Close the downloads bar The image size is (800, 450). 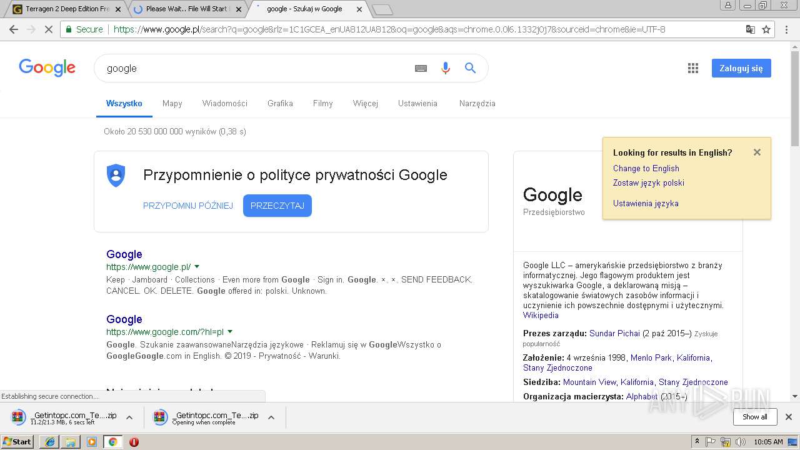(788, 417)
